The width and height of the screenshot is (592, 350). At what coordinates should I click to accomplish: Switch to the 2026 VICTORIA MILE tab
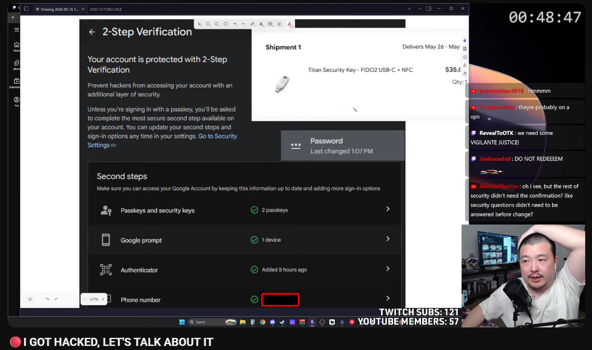pos(106,9)
